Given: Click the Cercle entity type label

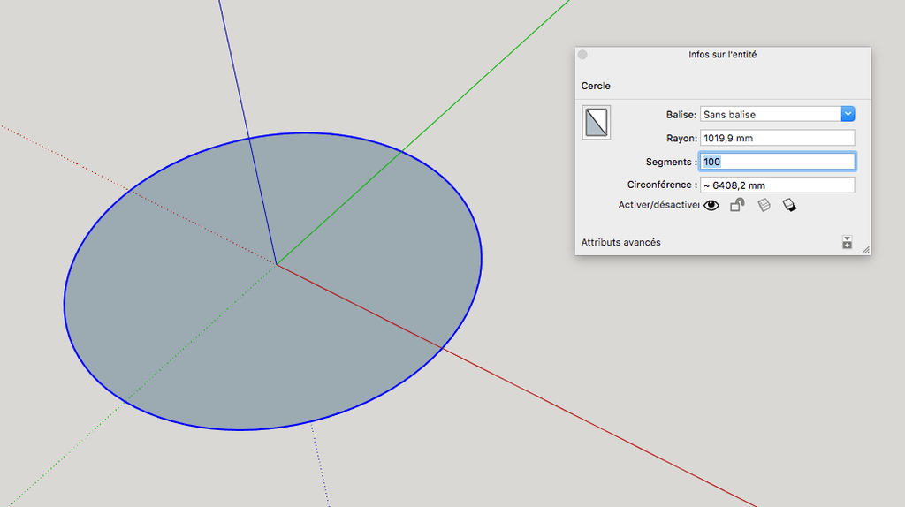Looking at the screenshot, I should click(x=596, y=86).
